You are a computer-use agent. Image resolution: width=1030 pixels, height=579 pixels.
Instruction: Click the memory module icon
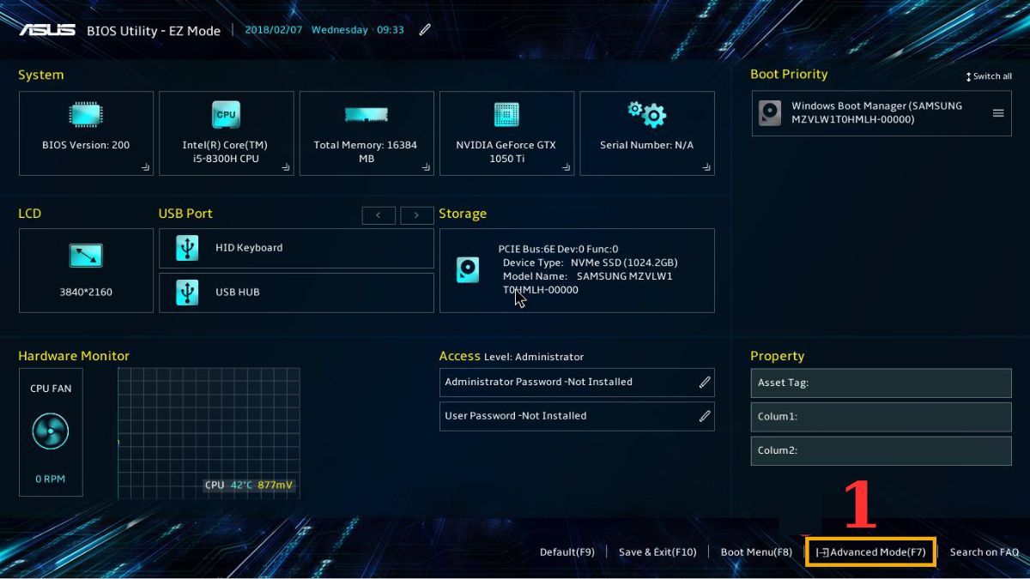tap(367, 114)
